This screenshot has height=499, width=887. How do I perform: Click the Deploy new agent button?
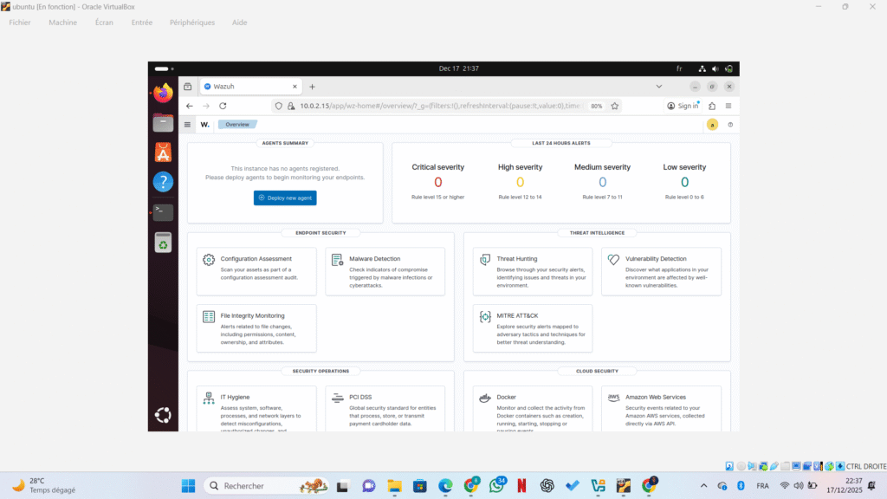tap(285, 198)
